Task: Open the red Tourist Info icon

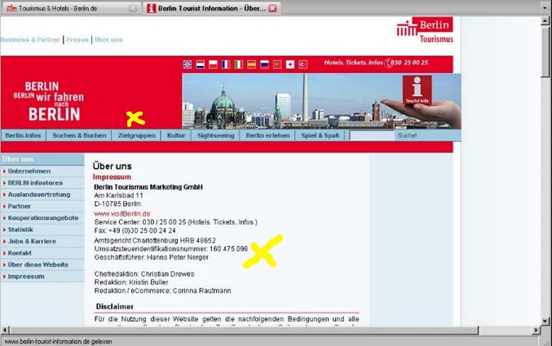Action: (417, 90)
